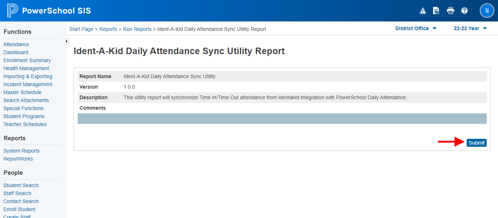Open the user profile 'ii' avatar

487,11
